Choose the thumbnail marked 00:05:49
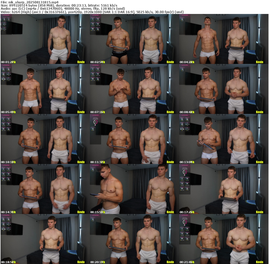The width and height of the screenshot is (269, 264). pyautogui.click(x=45, y=89)
